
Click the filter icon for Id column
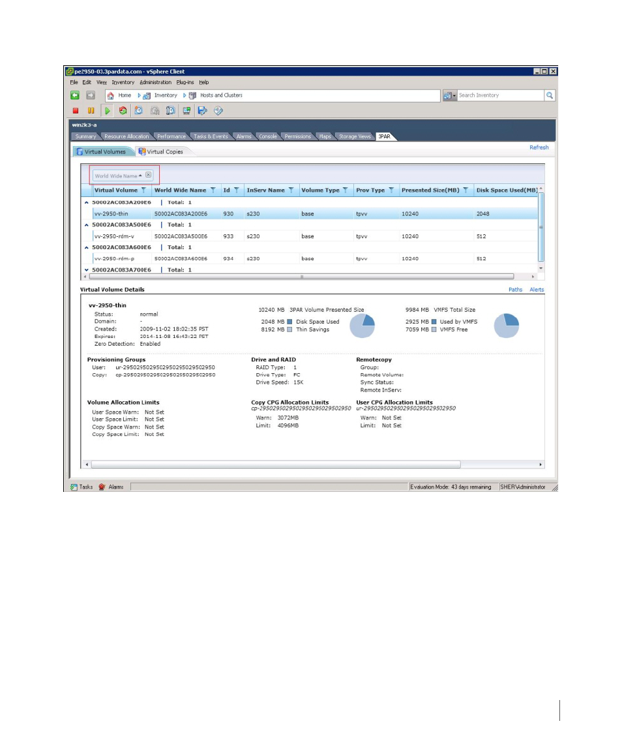(x=236, y=190)
